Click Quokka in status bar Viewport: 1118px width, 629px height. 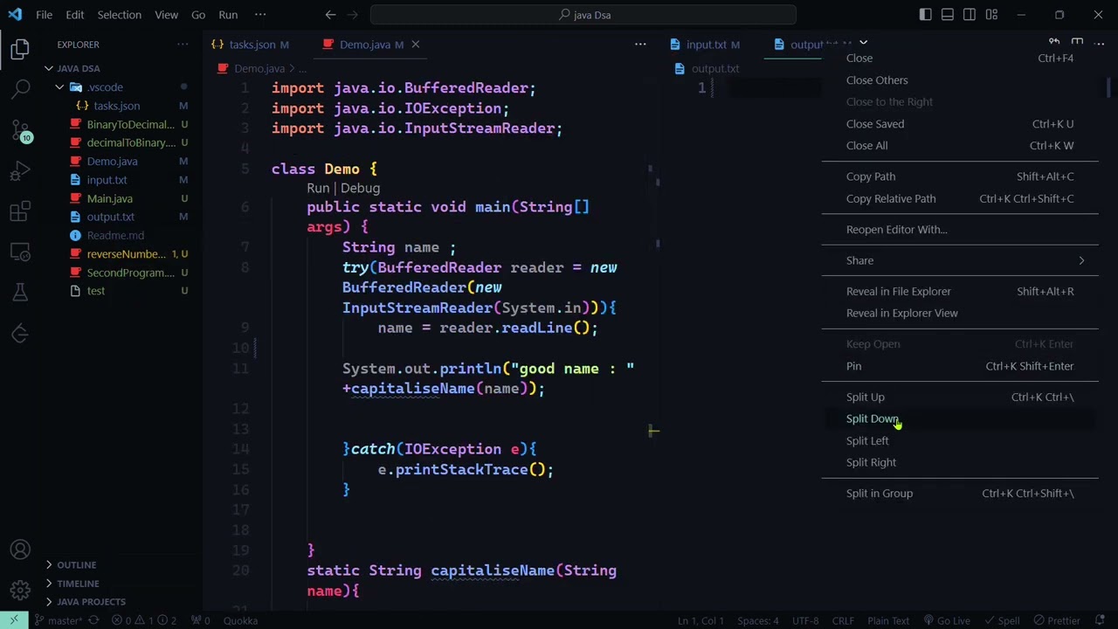[240, 620]
